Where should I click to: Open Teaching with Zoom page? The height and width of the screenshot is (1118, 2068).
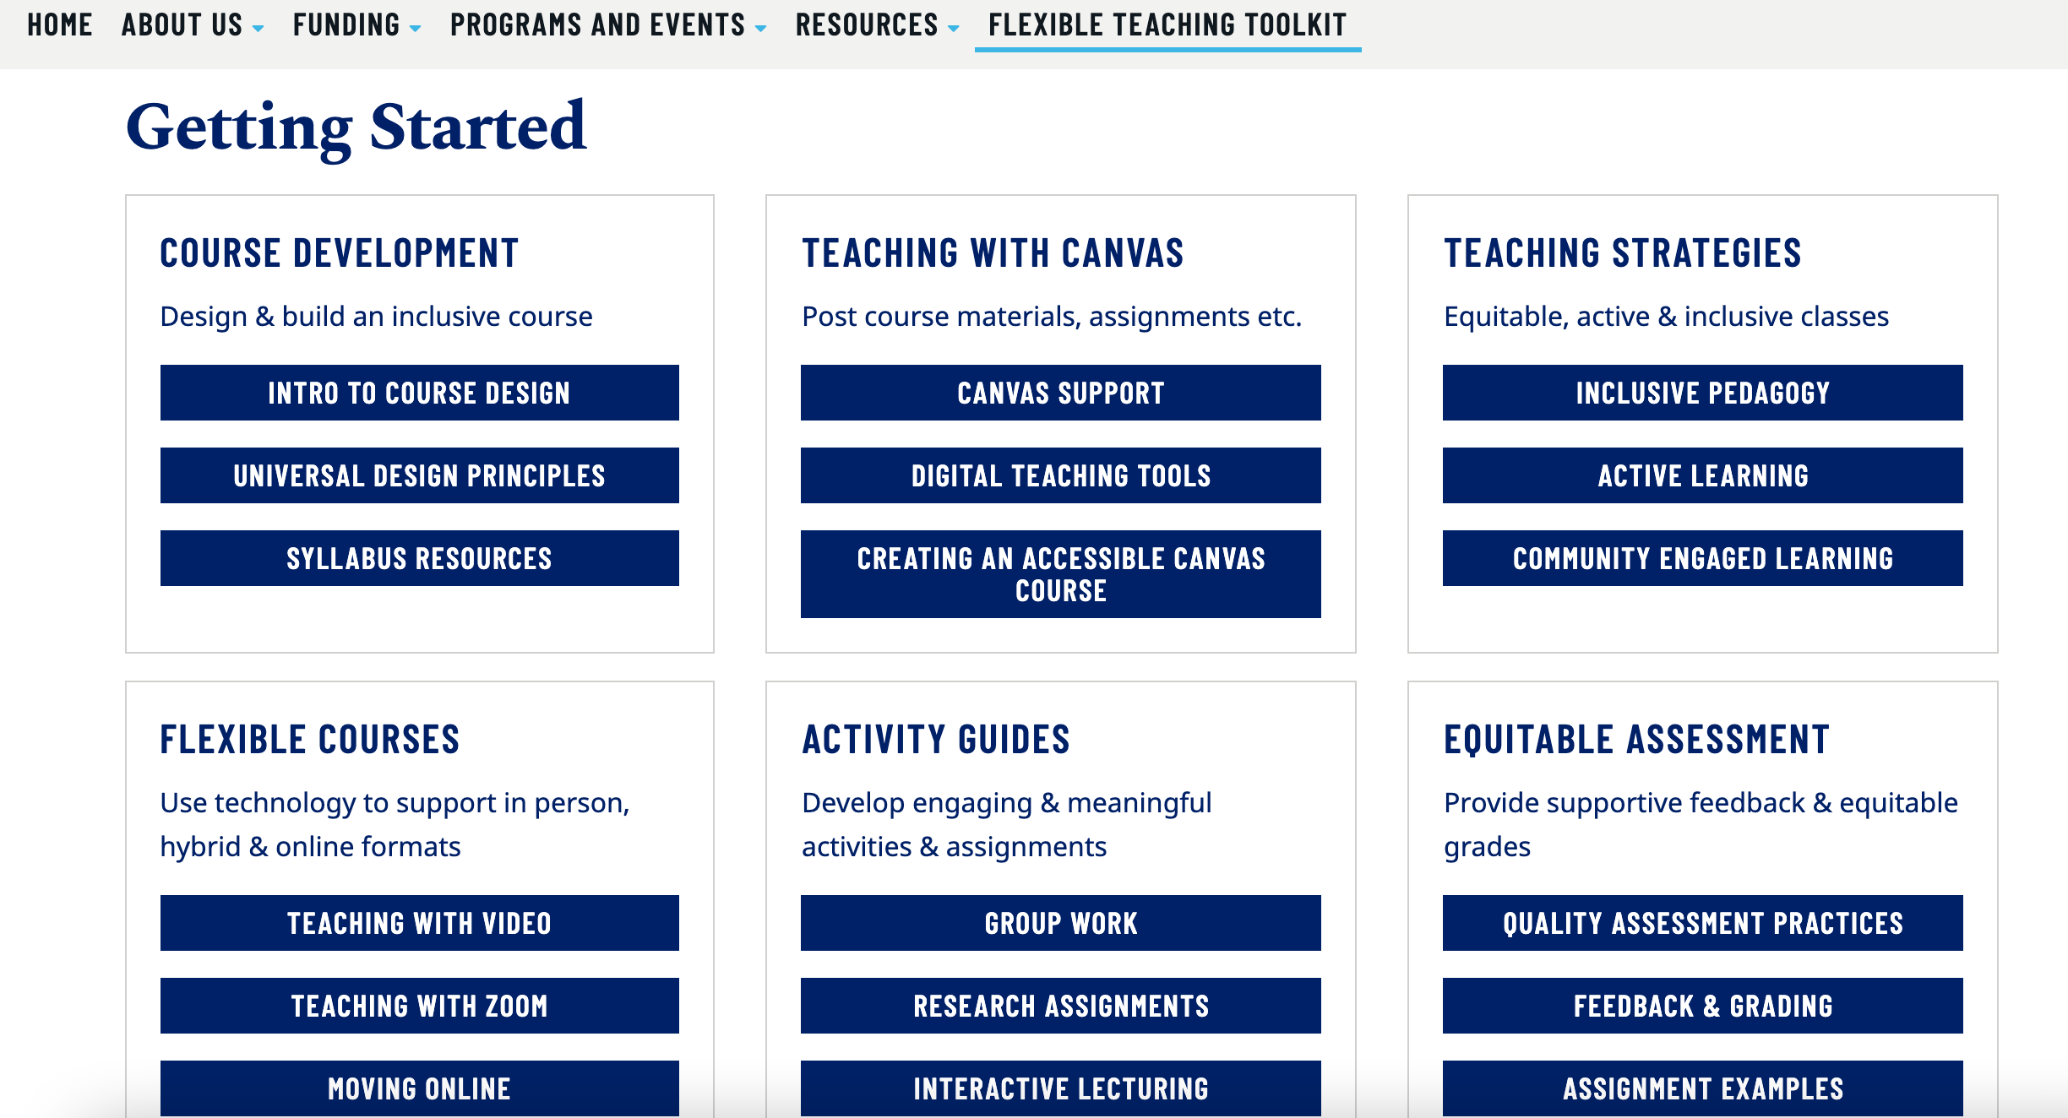pos(419,1006)
